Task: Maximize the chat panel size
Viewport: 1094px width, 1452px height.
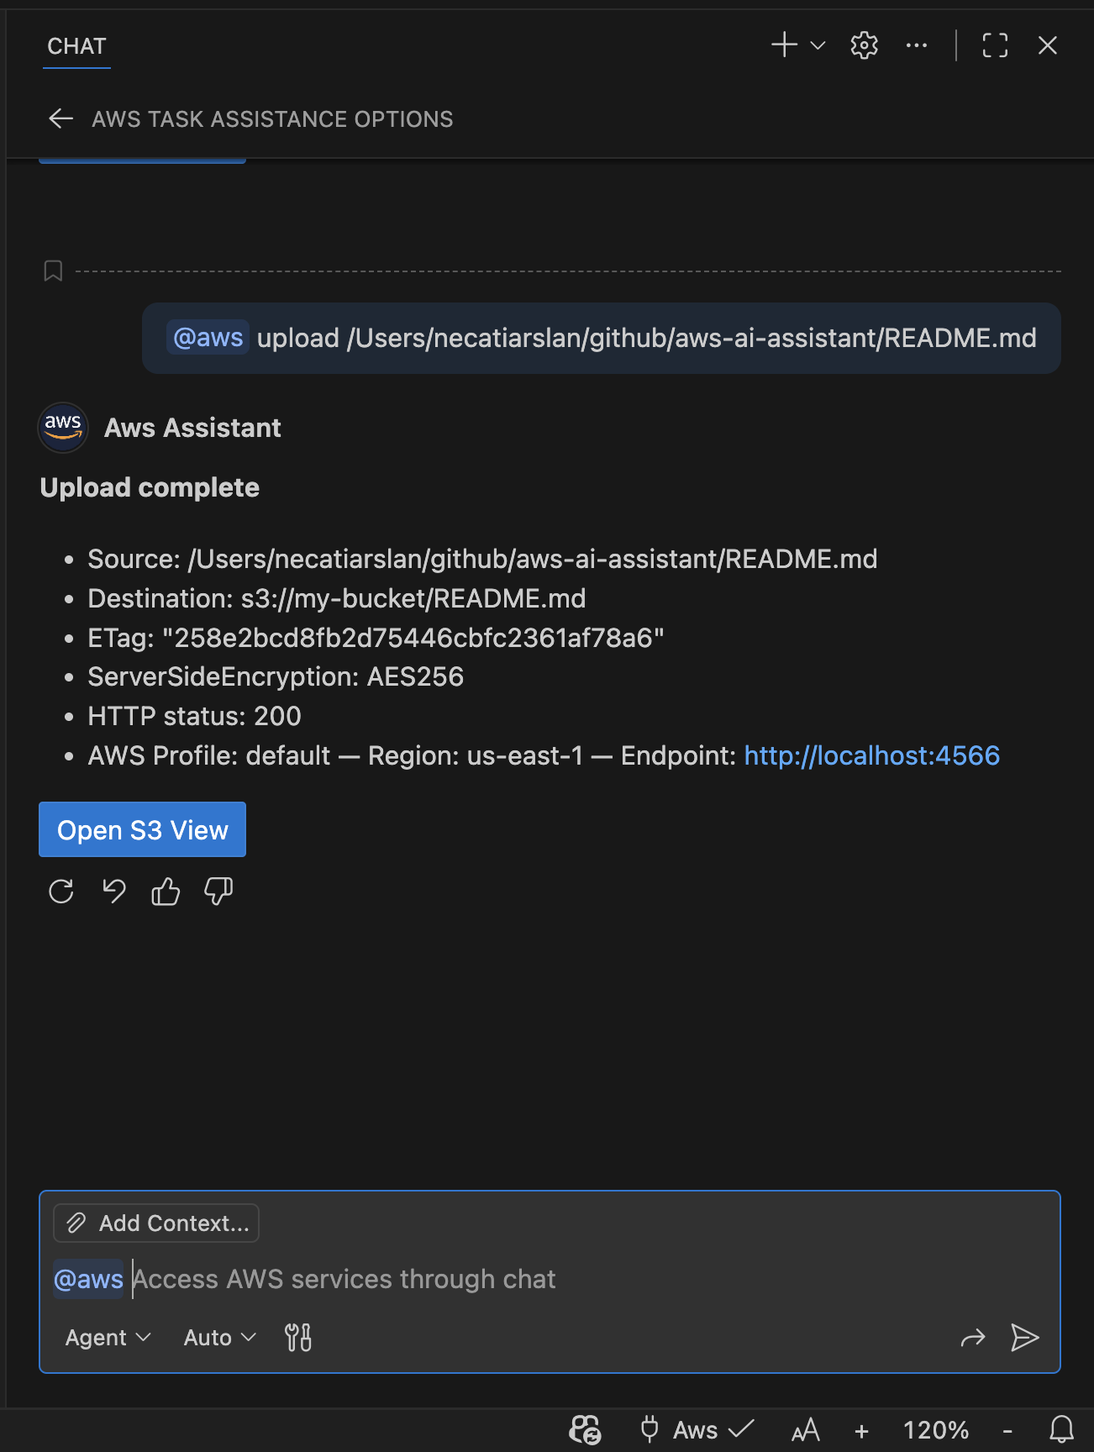Action: [995, 45]
